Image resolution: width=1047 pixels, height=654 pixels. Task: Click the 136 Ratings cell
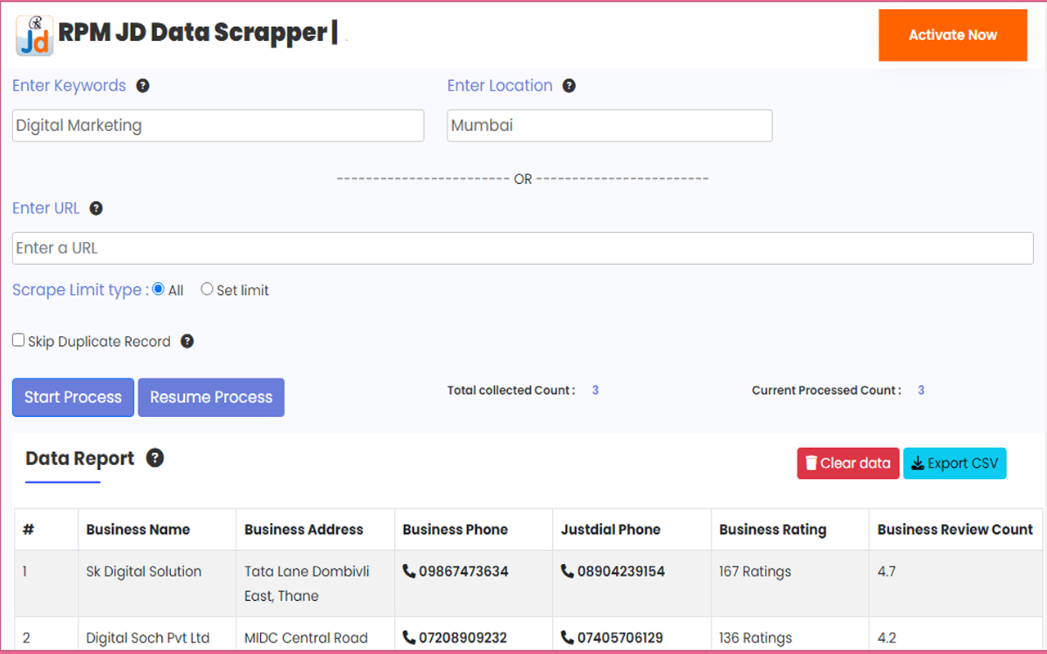click(x=790, y=635)
